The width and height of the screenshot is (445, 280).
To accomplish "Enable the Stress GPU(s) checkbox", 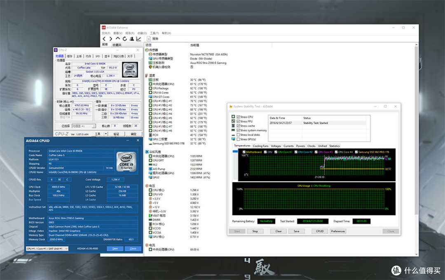I will coord(238,139).
